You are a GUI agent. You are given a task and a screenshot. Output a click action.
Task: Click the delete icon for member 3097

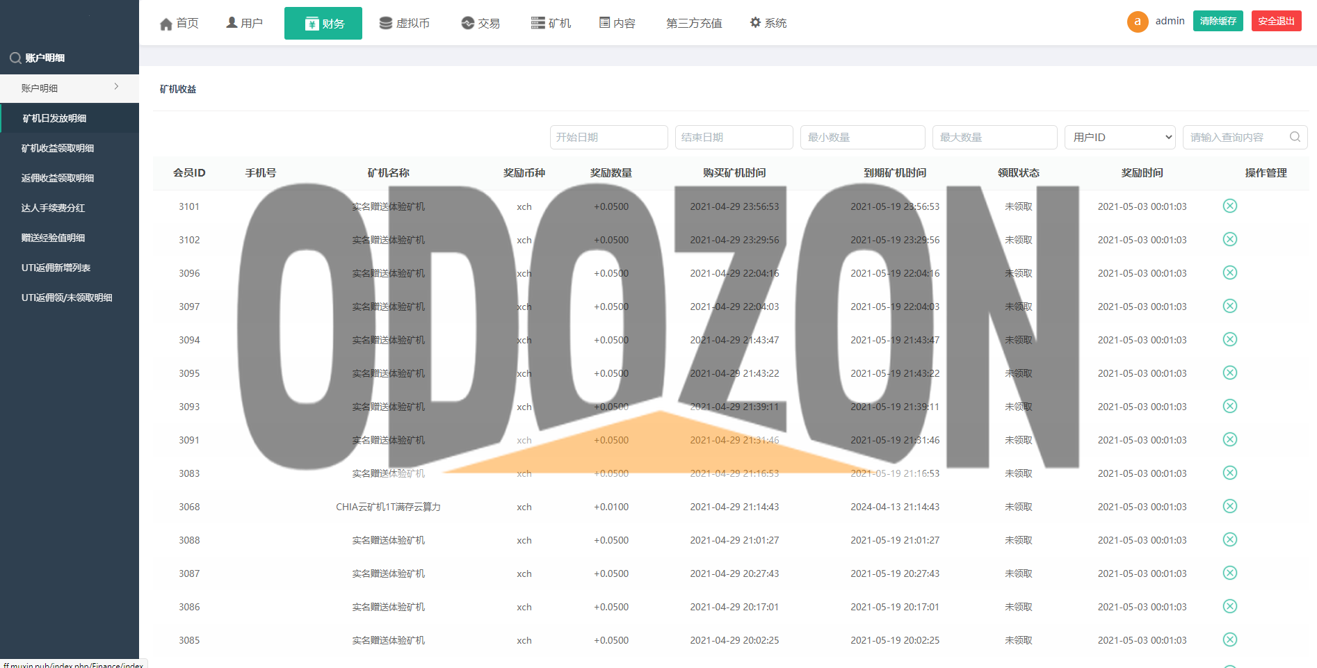[x=1229, y=306]
